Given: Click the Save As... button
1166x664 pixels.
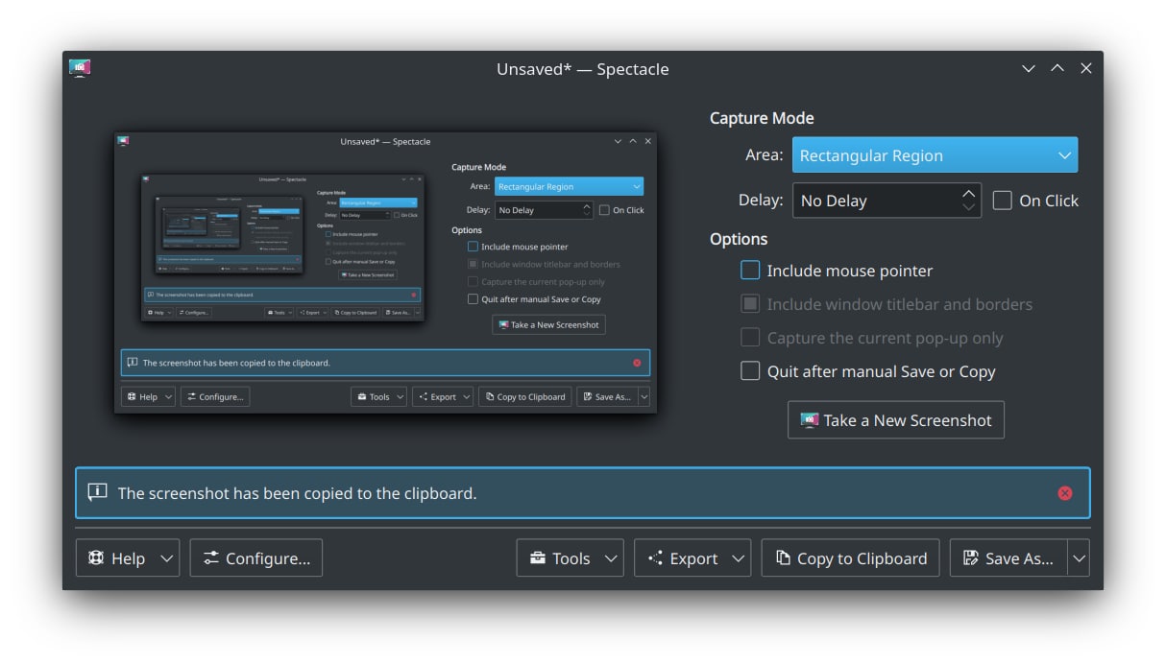Looking at the screenshot, I should (1008, 558).
